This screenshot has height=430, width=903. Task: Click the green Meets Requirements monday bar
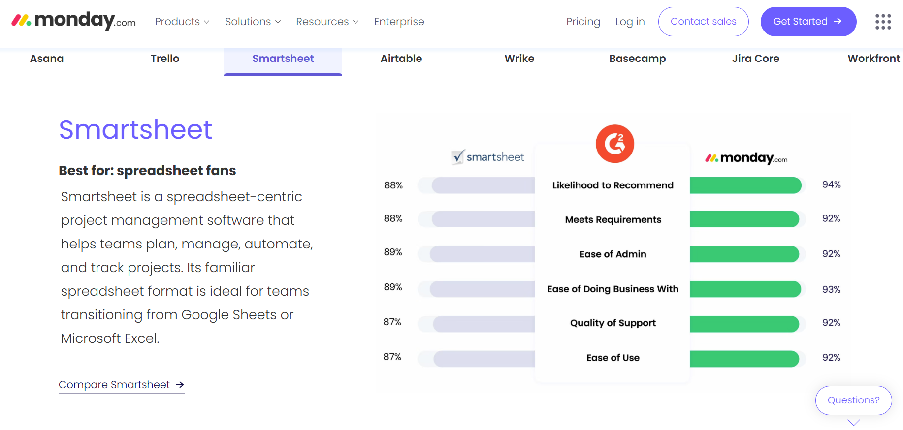[x=744, y=219]
